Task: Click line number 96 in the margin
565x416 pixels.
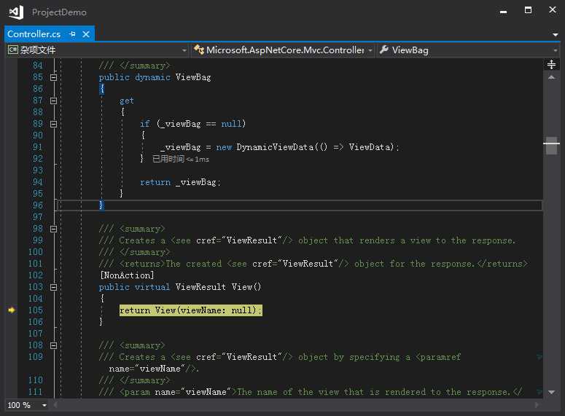Action: [x=37, y=205]
